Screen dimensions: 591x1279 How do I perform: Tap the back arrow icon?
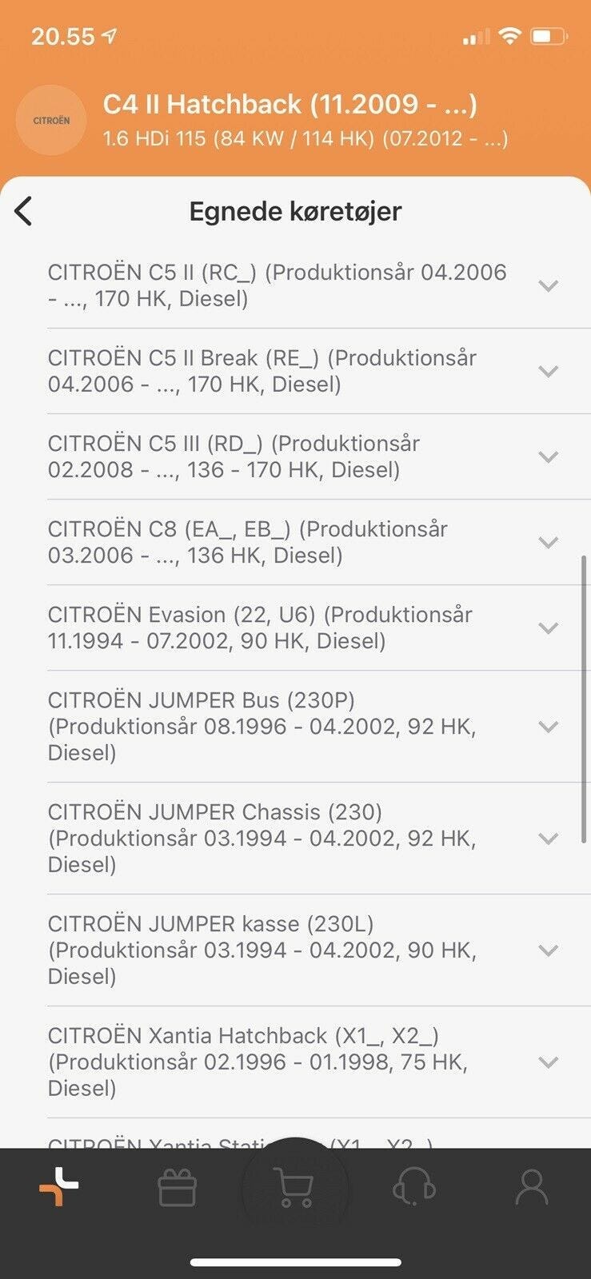click(x=24, y=212)
